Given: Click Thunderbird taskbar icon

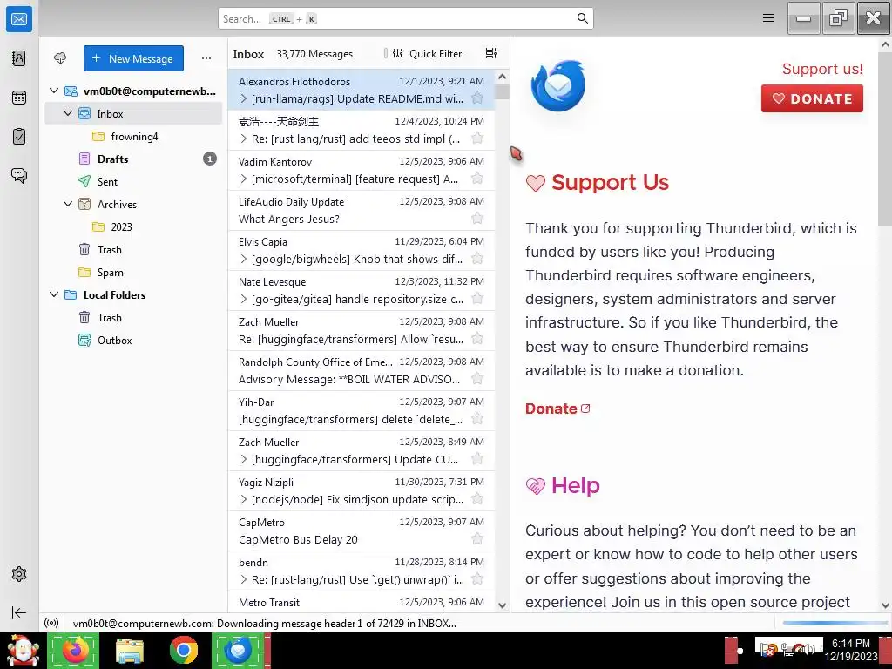Looking at the screenshot, I should coord(239,650).
